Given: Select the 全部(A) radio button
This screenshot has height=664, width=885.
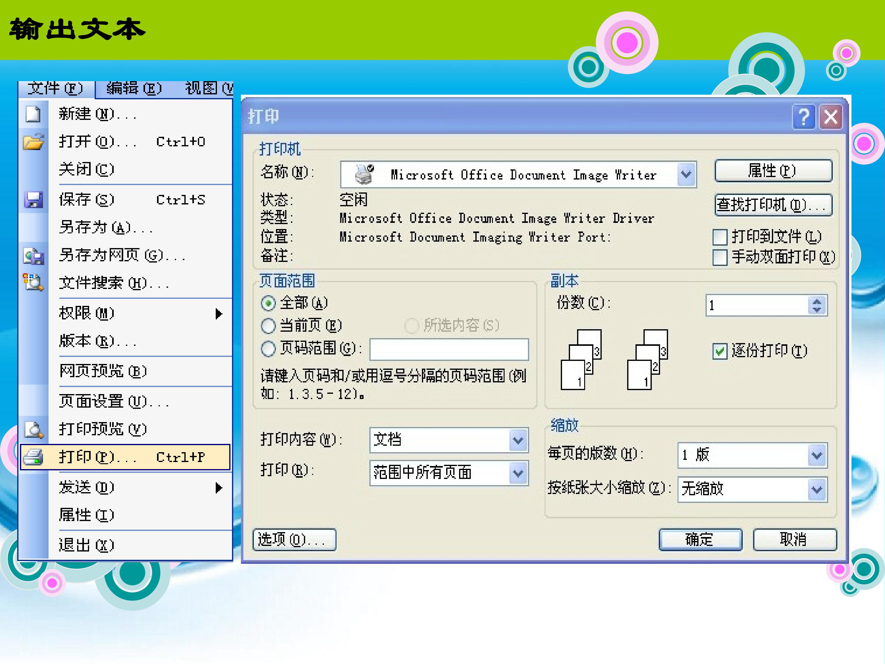Looking at the screenshot, I should coord(268,303).
